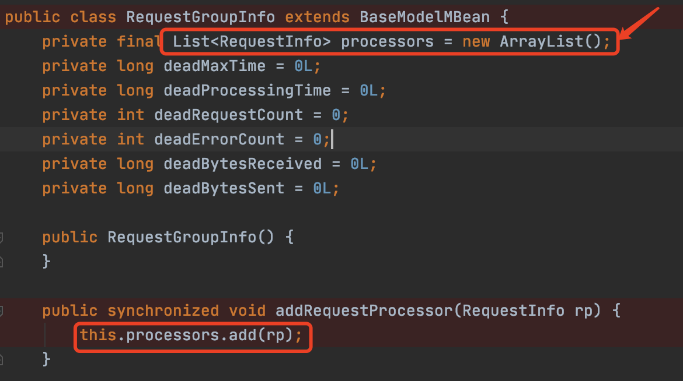
Task: Click the deadProcessingTime field name
Action: point(247,90)
